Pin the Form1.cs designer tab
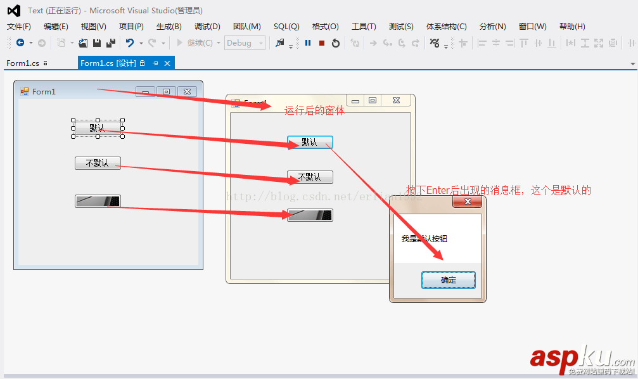The image size is (638, 379). (154, 63)
